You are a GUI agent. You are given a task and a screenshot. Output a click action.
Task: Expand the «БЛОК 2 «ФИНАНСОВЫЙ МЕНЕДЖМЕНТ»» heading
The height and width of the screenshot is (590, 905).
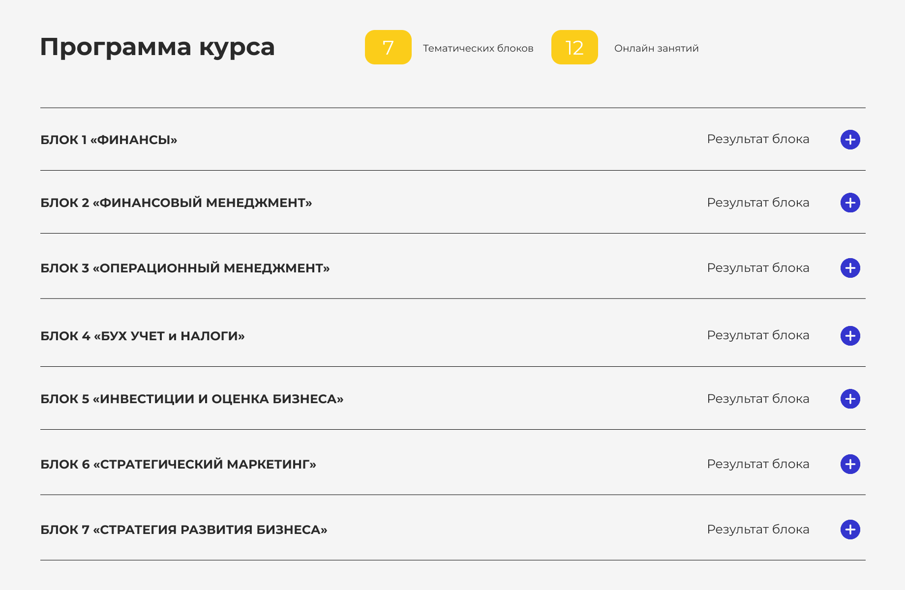click(176, 203)
